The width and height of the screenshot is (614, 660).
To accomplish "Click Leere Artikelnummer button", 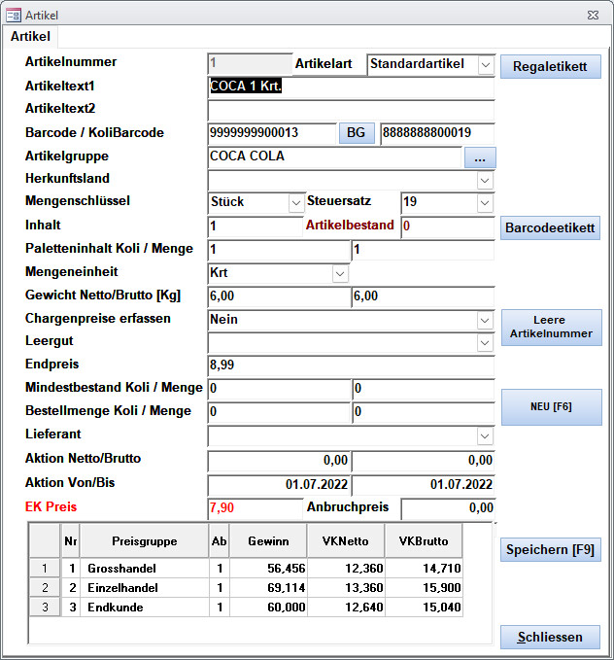I will click(x=550, y=327).
